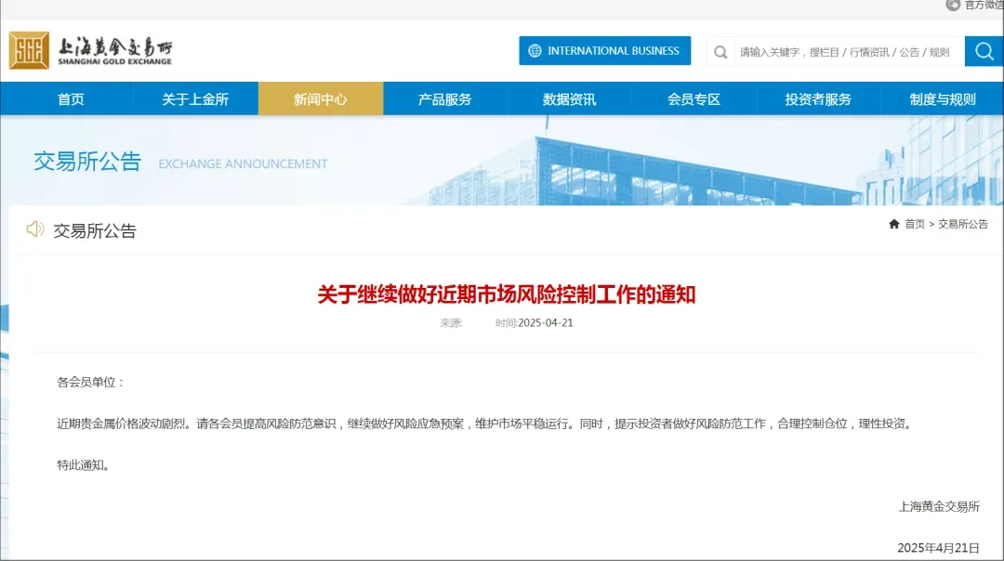This screenshot has width=1004, height=561.
Task: Click the Shanghai Gold Exchange logo
Action: (x=90, y=50)
